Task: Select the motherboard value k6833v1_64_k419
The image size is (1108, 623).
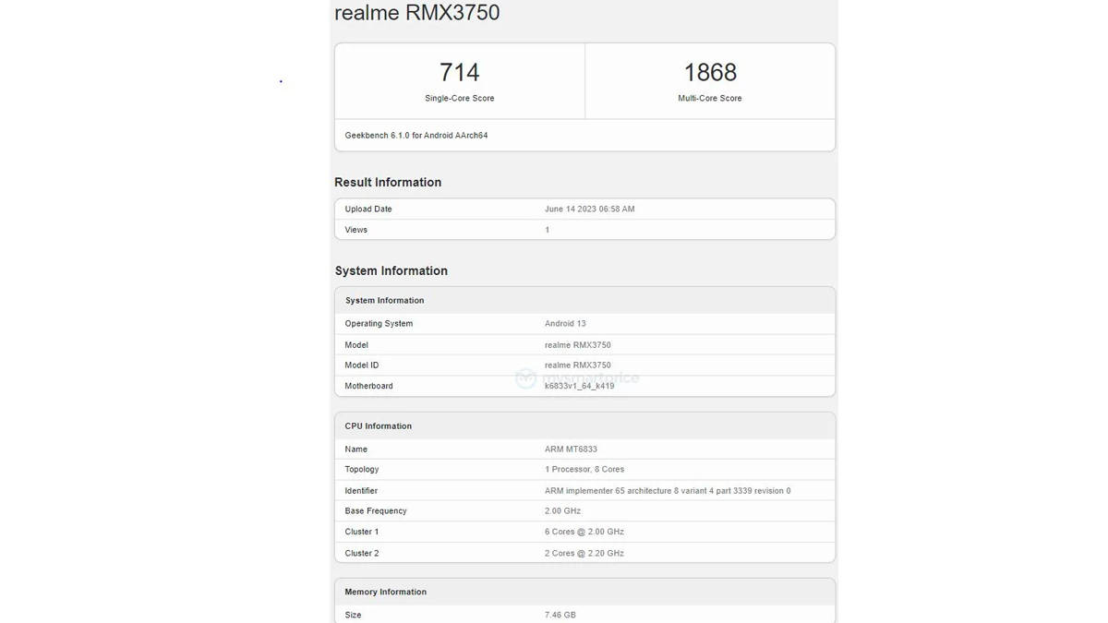Action: [x=579, y=386]
